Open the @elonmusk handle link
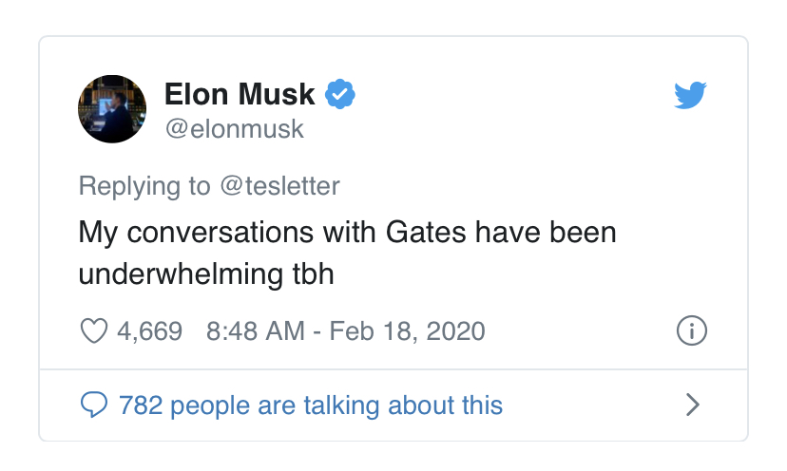 click(234, 128)
